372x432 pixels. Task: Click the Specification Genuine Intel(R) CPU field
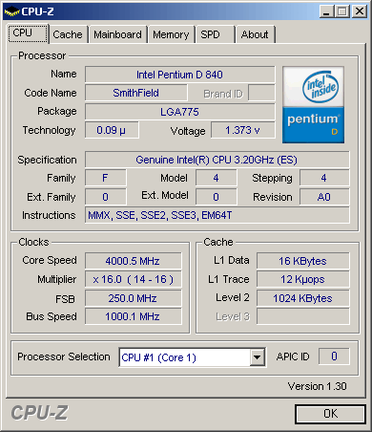click(x=217, y=160)
